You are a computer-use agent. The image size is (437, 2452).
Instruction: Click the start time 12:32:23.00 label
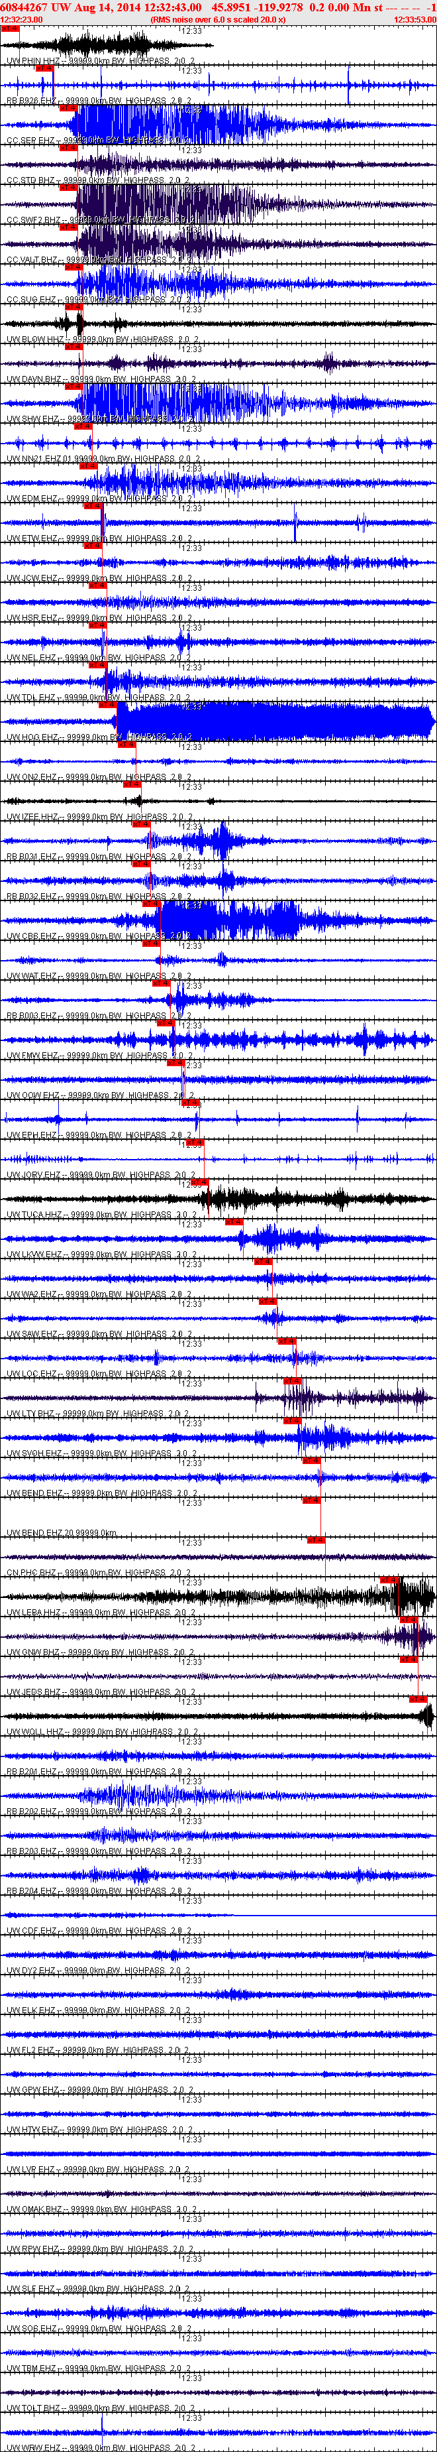[22, 19]
